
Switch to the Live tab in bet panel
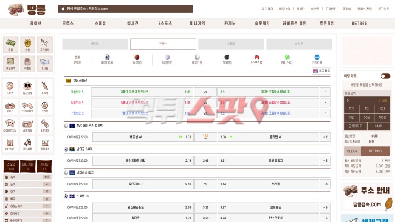(95, 44)
